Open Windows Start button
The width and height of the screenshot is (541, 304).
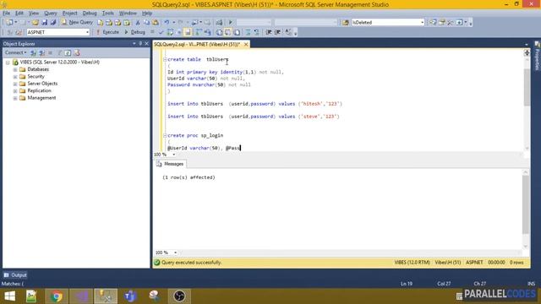[x=9, y=296]
